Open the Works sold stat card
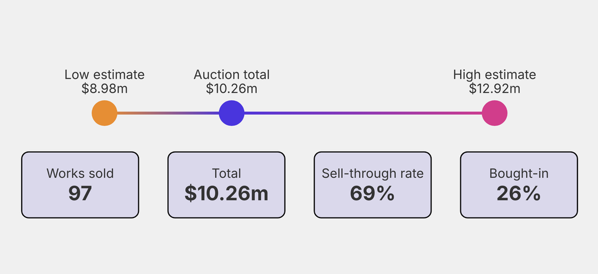Screen dimensions: 598x274 tap(80, 185)
